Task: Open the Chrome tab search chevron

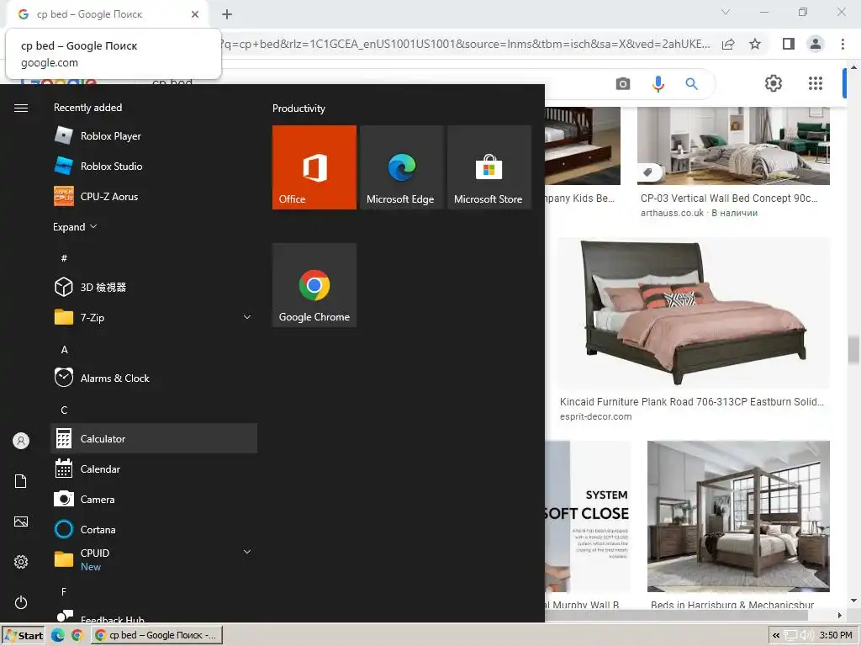Action: coord(726,12)
